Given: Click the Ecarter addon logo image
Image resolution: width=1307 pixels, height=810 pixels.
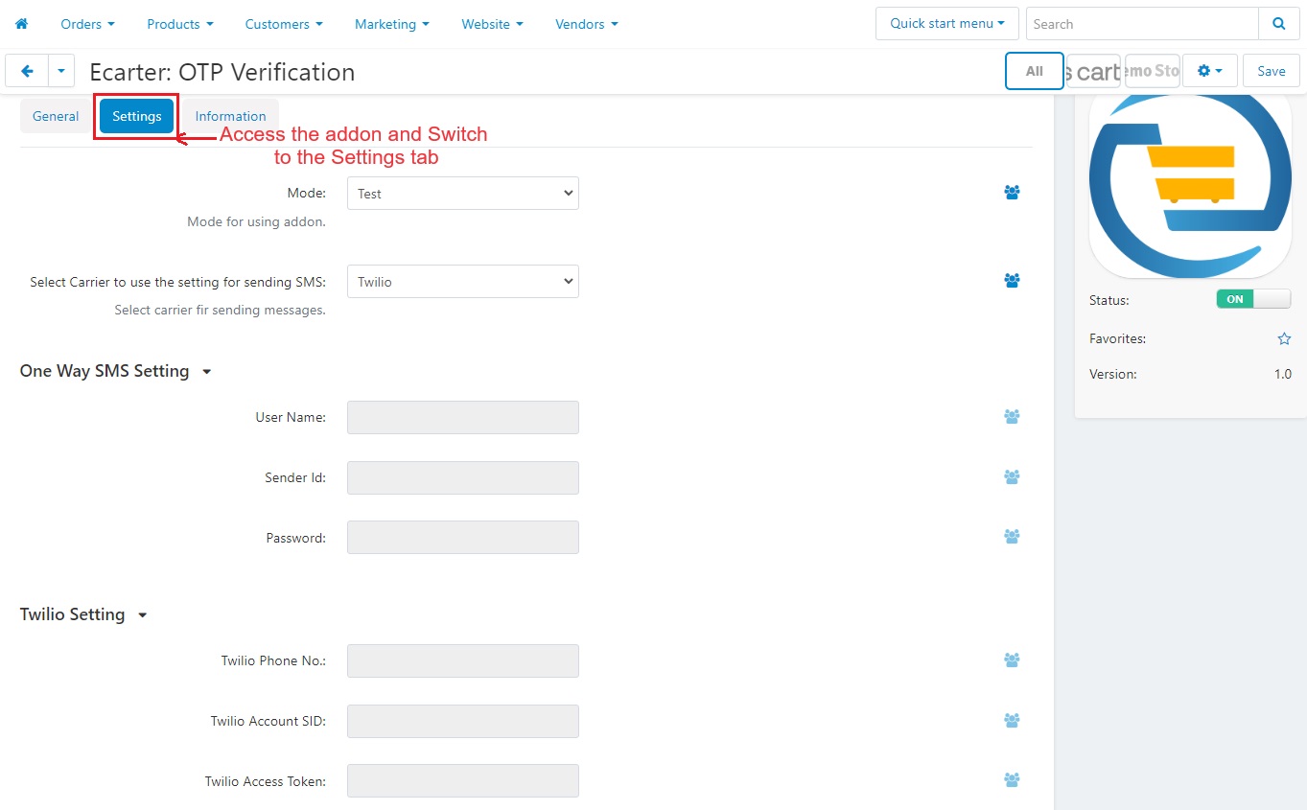Looking at the screenshot, I should (1190, 186).
